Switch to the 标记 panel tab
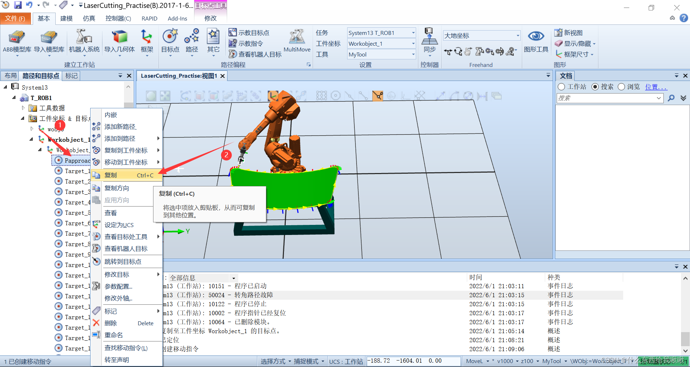This screenshot has height=367, width=690. pyautogui.click(x=71, y=76)
